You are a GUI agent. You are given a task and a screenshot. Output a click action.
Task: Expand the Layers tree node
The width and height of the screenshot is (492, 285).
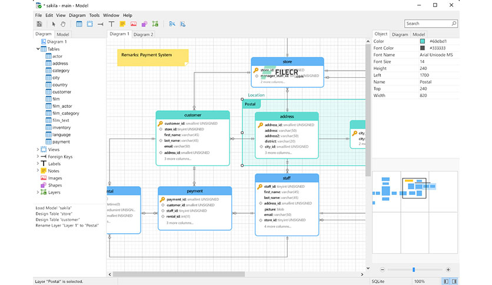pyautogui.click(x=38, y=192)
